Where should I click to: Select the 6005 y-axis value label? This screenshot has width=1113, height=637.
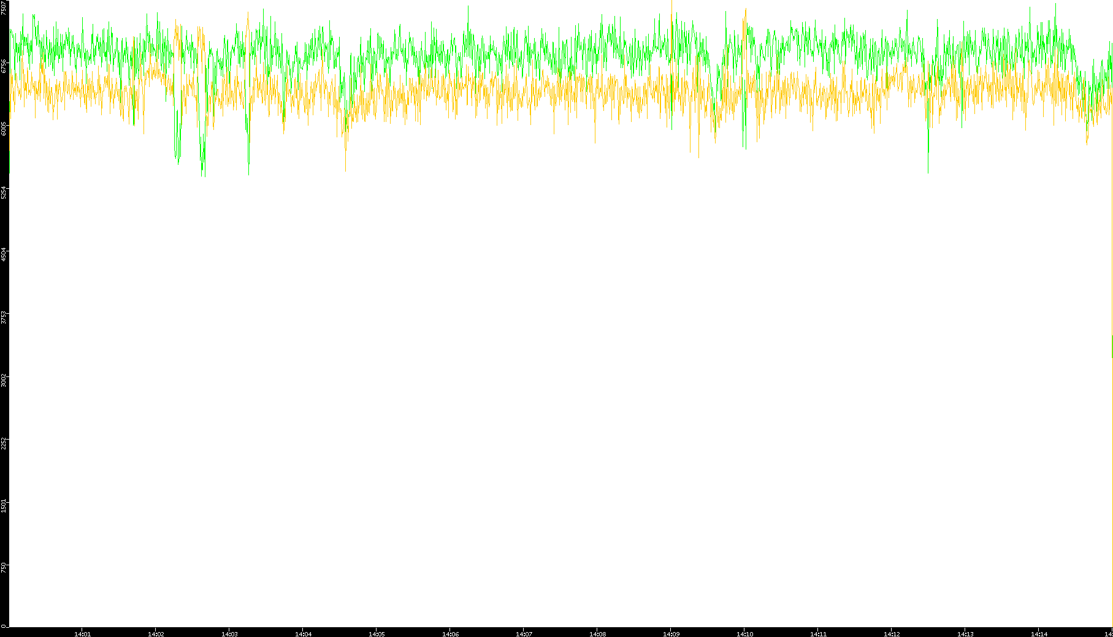tap(4, 129)
